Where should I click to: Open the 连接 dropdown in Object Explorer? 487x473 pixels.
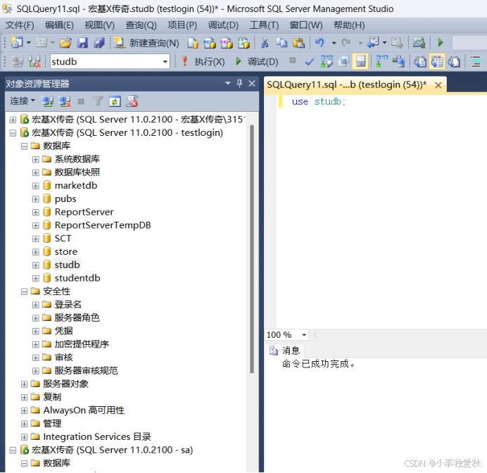click(23, 101)
